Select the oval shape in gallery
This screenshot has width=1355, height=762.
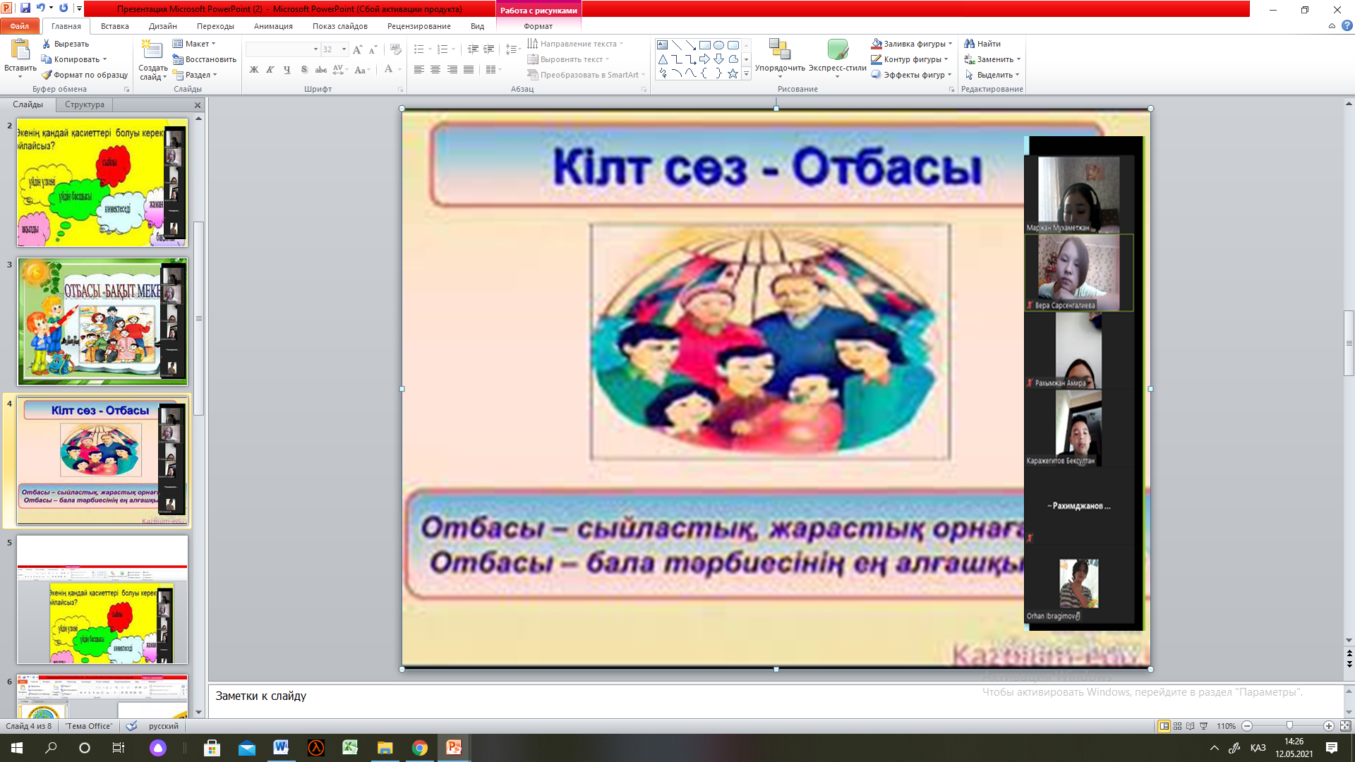718,45
